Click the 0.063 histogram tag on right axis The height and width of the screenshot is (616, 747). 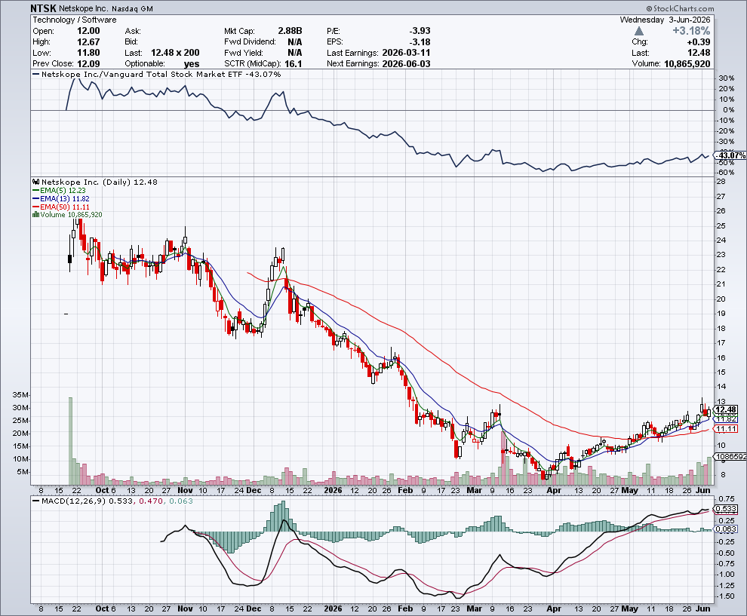point(727,529)
